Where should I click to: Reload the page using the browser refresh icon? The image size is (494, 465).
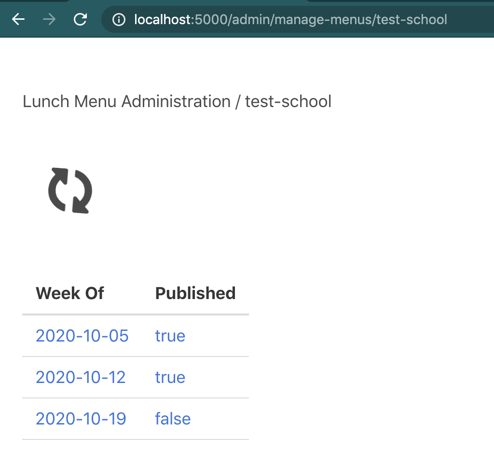(81, 19)
